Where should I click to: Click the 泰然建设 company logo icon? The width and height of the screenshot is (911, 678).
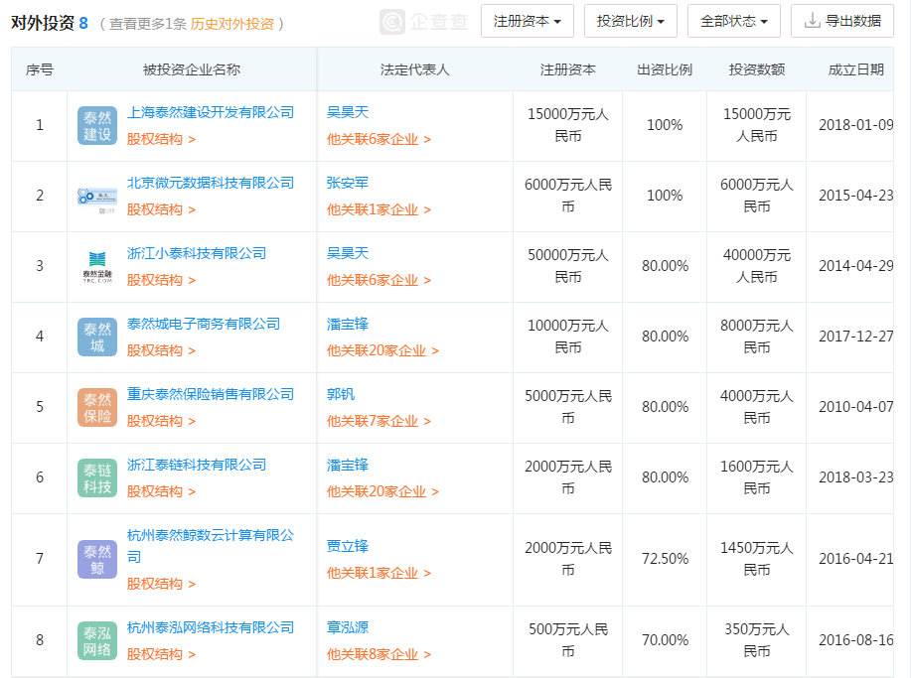97,125
